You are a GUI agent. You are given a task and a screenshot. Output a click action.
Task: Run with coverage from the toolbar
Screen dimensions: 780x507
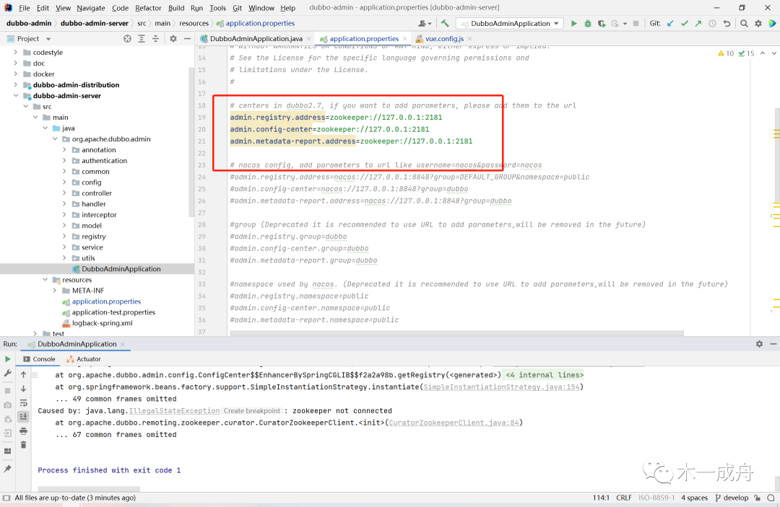coord(602,23)
